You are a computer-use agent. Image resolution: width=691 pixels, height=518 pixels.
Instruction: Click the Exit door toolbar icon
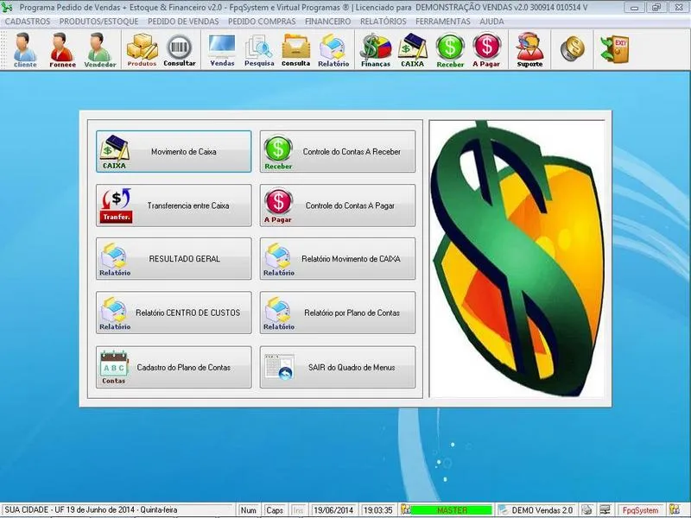[616, 48]
